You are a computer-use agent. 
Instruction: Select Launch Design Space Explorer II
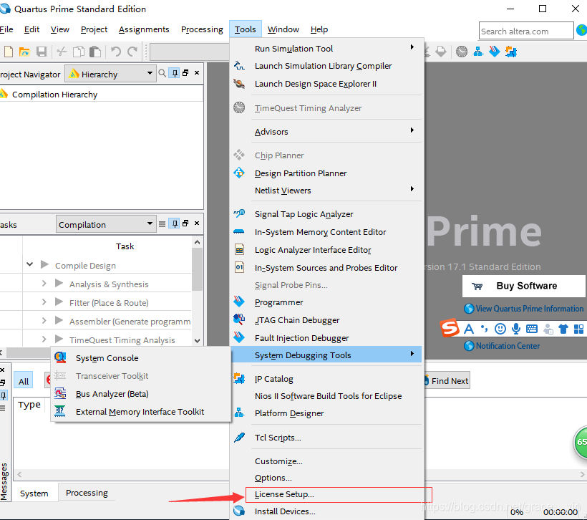coord(326,84)
